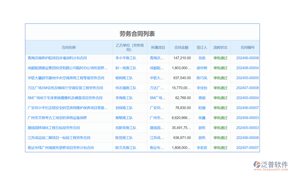Click the 合同名称 column header
291x174 pixels.
click(x=69, y=48)
